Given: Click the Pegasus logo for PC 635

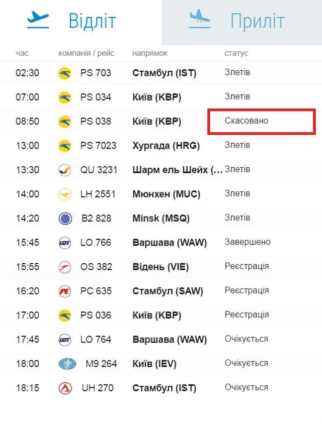Looking at the screenshot, I should click(65, 291).
